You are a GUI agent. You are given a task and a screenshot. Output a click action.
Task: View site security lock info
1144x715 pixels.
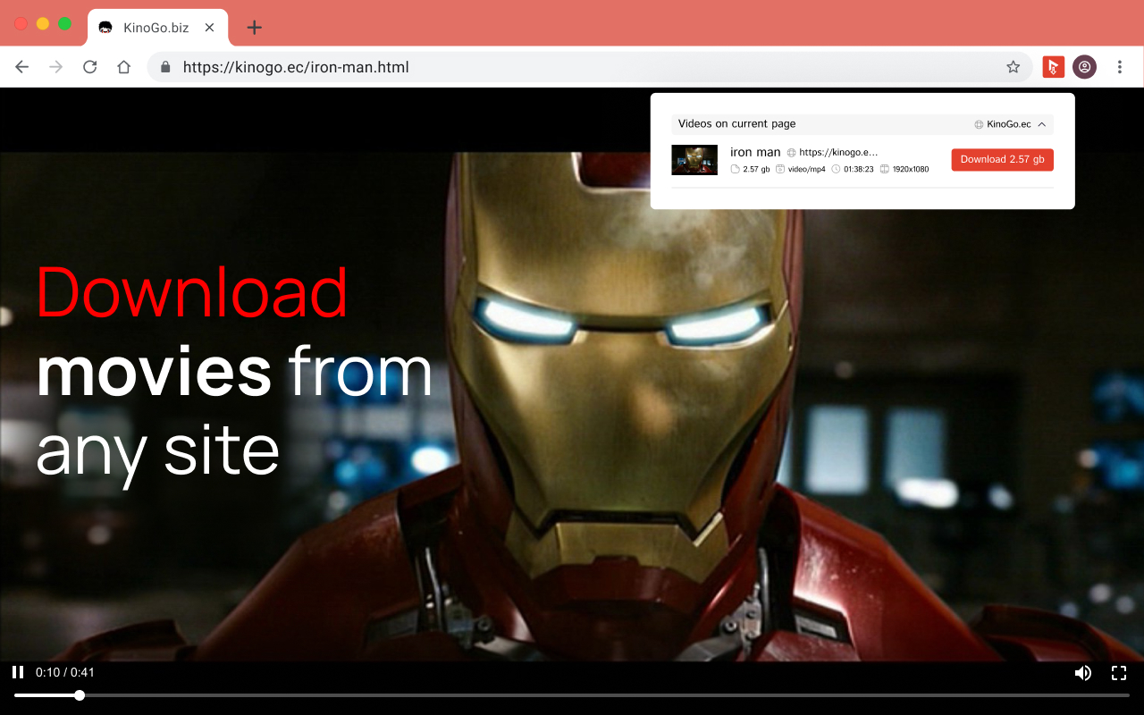point(164,67)
